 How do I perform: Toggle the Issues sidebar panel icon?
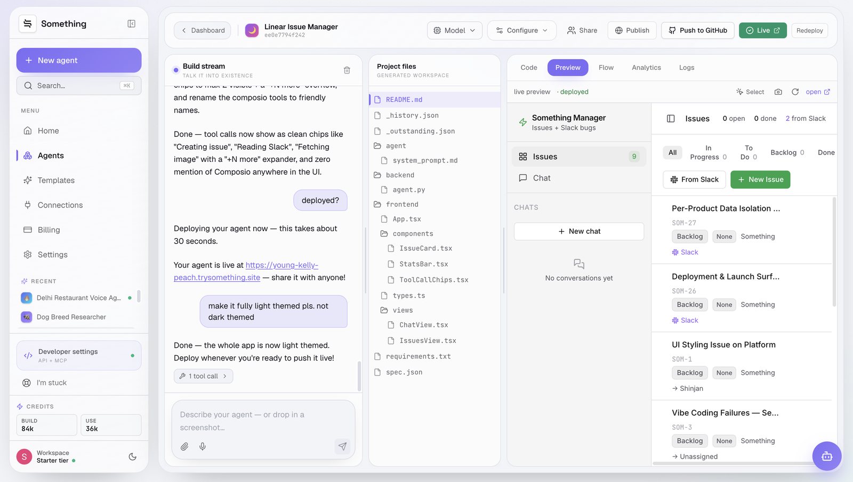[671, 118]
